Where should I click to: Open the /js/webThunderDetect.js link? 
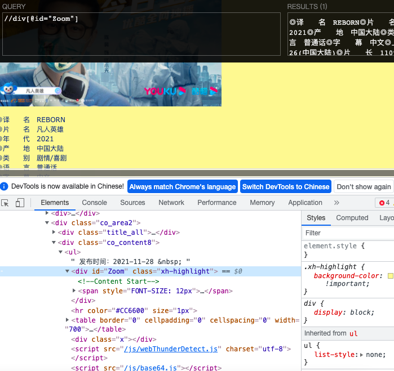coord(171,349)
